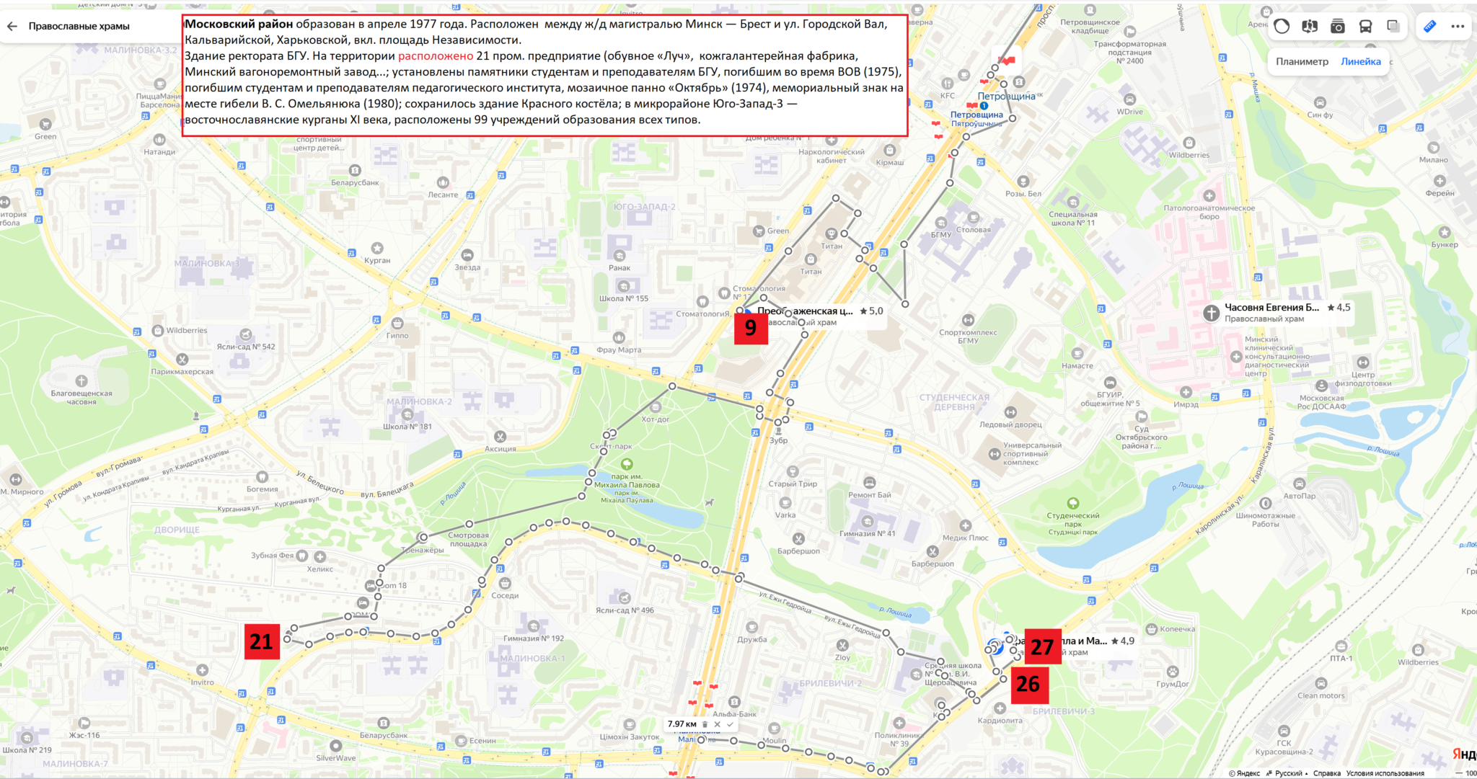Screen dimensions: 1477x779
Task: Click the Благовещенская часовня cross icon
Action: point(81,380)
